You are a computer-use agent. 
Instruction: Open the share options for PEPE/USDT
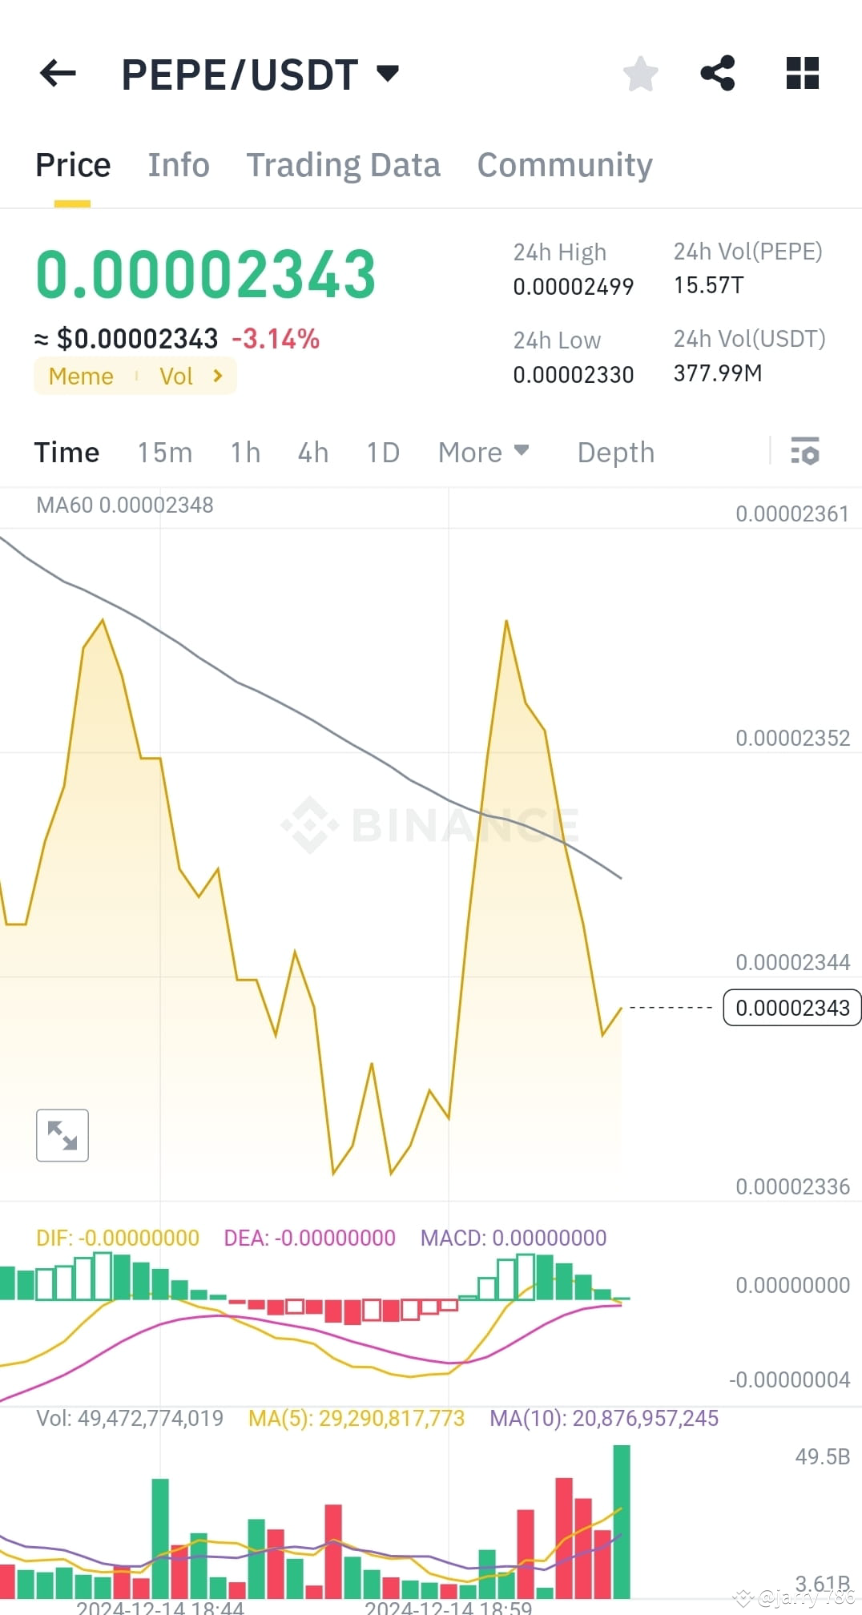718,73
